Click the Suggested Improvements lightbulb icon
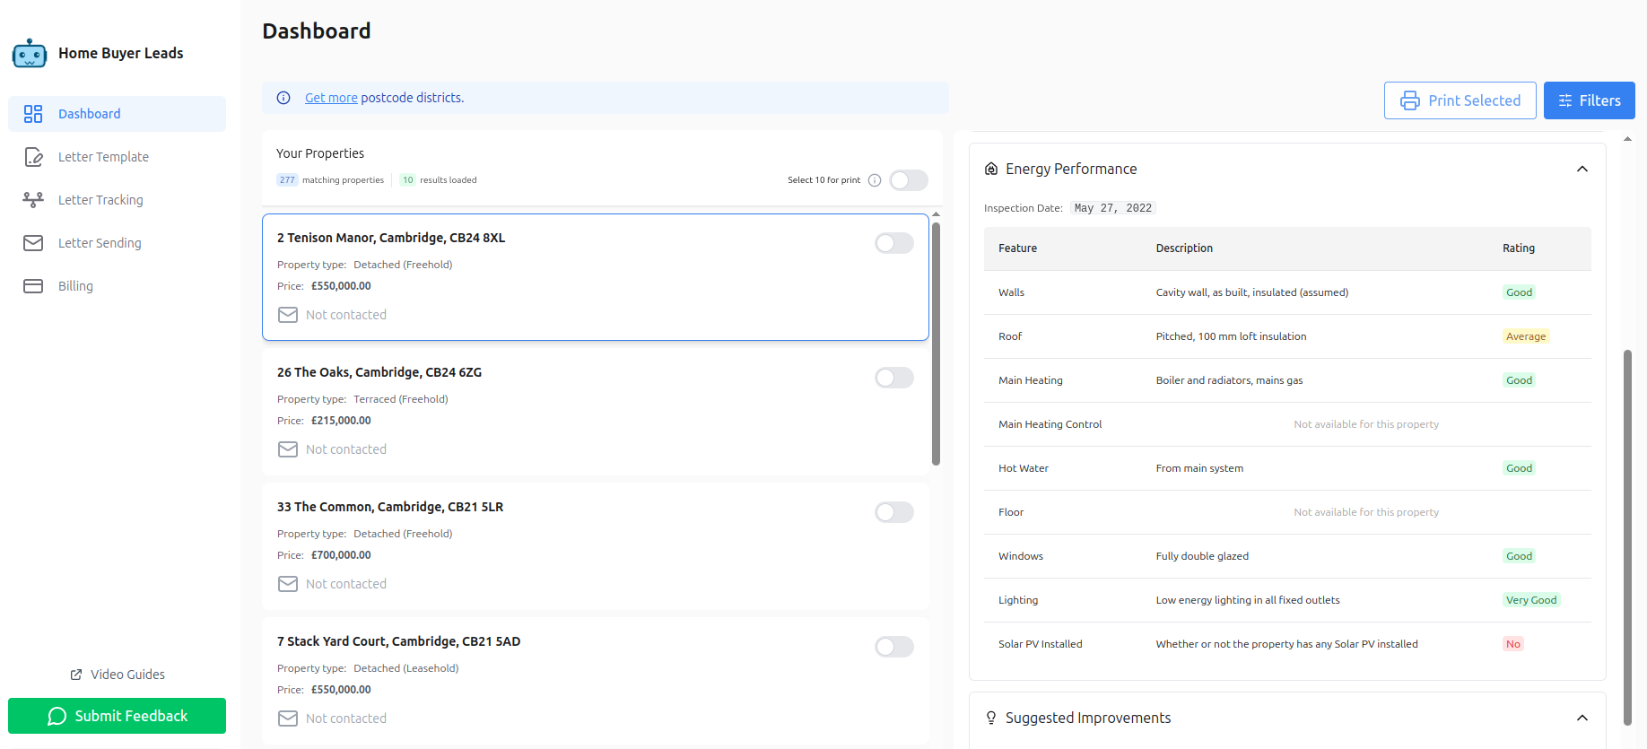Viewport: 1647px width, 749px height. point(991,718)
